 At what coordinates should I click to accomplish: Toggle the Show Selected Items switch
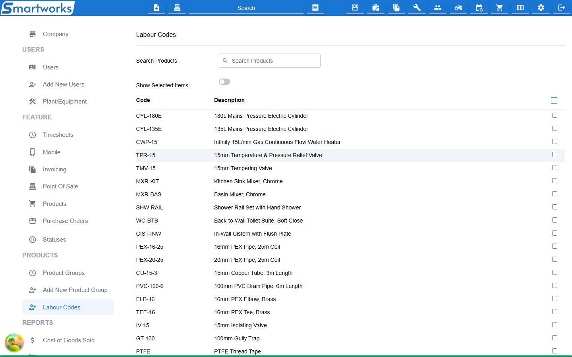click(224, 82)
